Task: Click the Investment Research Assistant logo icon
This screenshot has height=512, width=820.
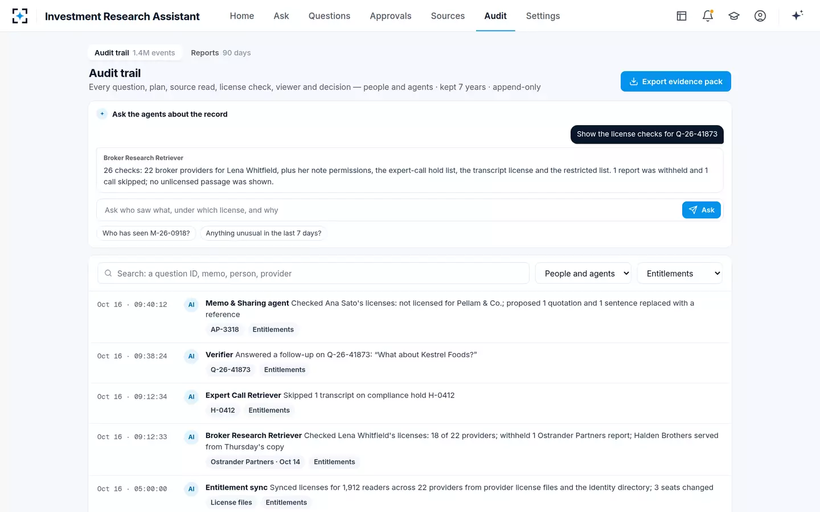Action: click(x=20, y=16)
